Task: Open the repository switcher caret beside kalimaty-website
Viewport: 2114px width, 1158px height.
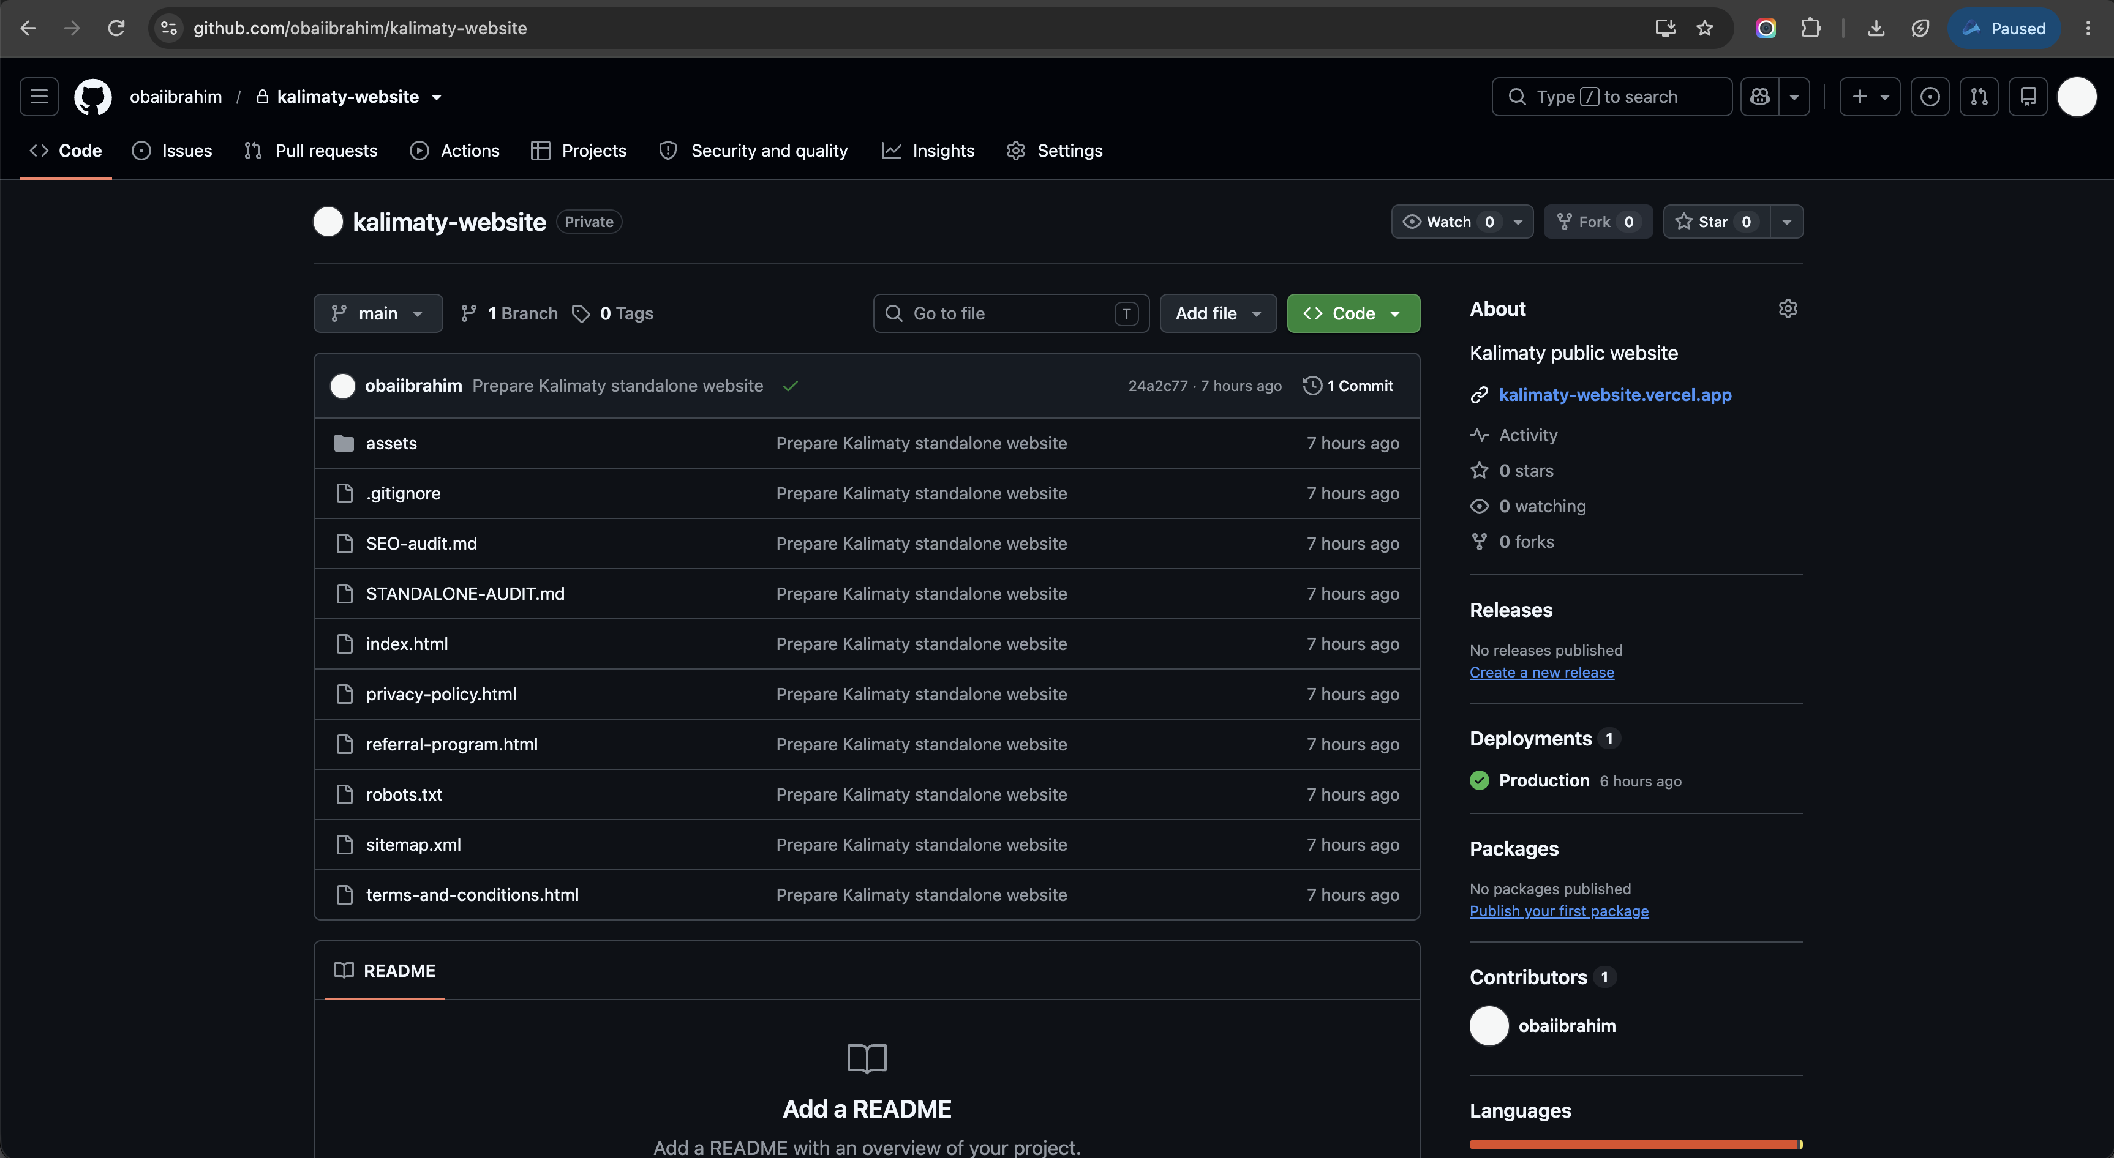Action: click(x=437, y=97)
